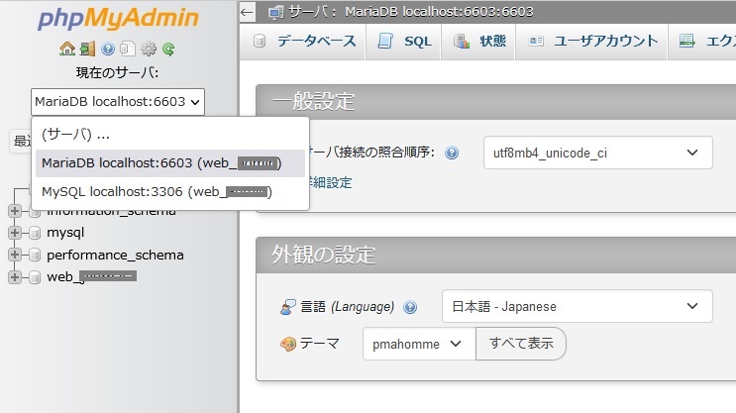The width and height of the screenshot is (736, 413).
Task: Collapse panel with the left arrow icon
Action: point(248,12)
